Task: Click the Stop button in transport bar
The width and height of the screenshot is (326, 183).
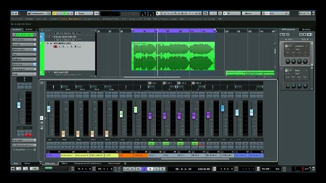Action: 150,169
